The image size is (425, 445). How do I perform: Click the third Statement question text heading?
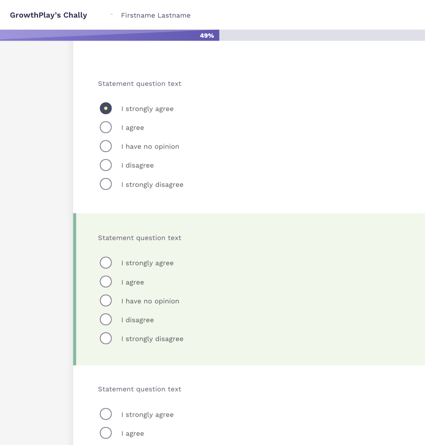pyautogui.click(x=140, y=389)
